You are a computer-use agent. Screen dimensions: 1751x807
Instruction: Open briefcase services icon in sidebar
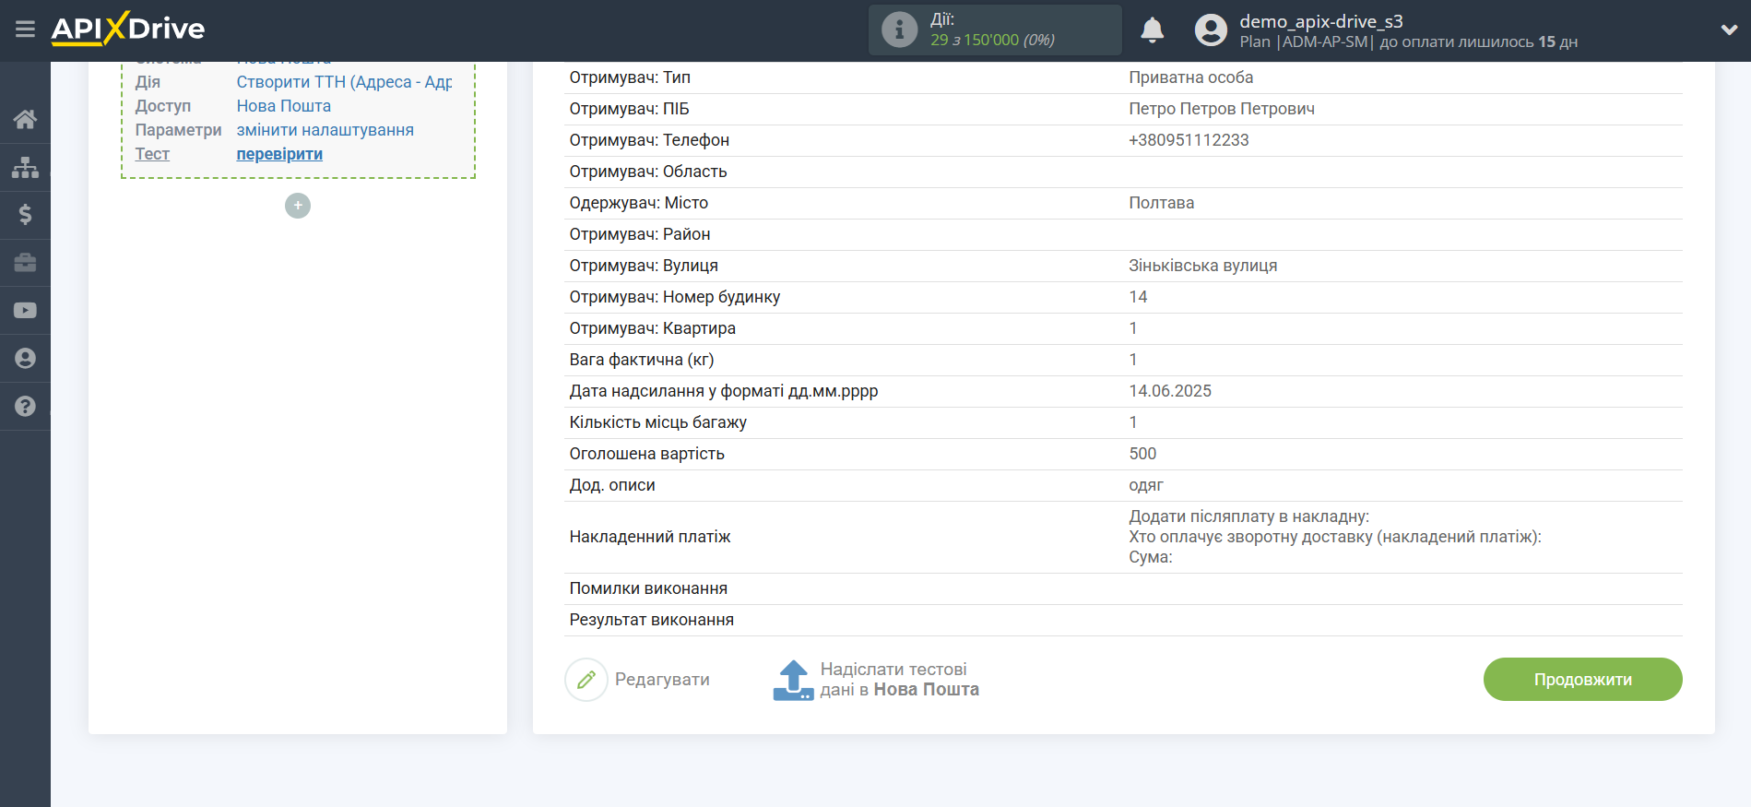pos(25,263)
